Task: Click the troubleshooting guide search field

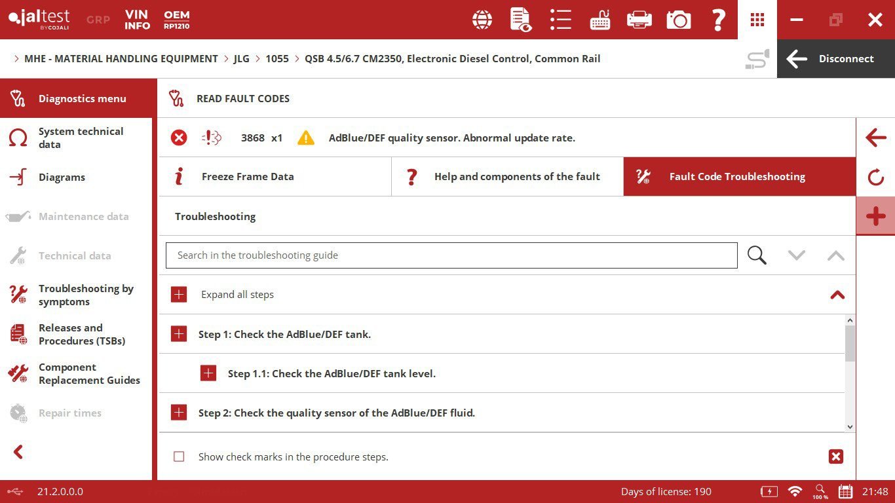Action: coord(451,255)
